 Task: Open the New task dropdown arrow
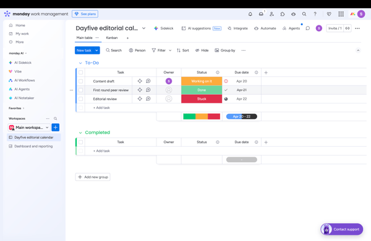coord(96,50)
